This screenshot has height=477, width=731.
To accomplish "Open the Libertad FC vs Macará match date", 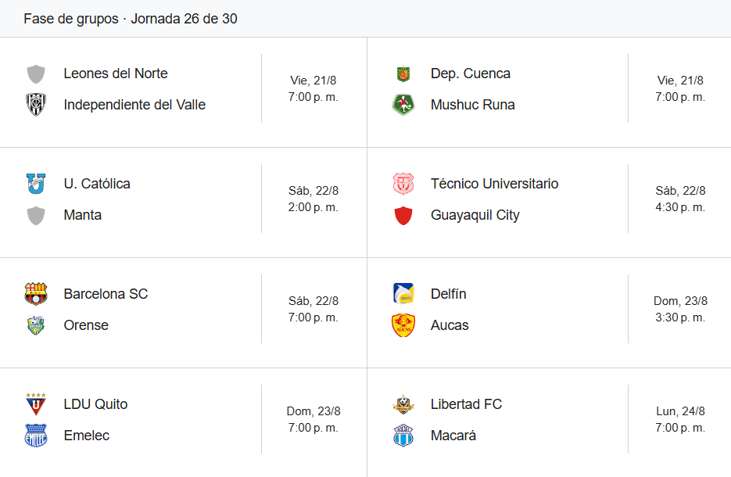I will [680, 411].
